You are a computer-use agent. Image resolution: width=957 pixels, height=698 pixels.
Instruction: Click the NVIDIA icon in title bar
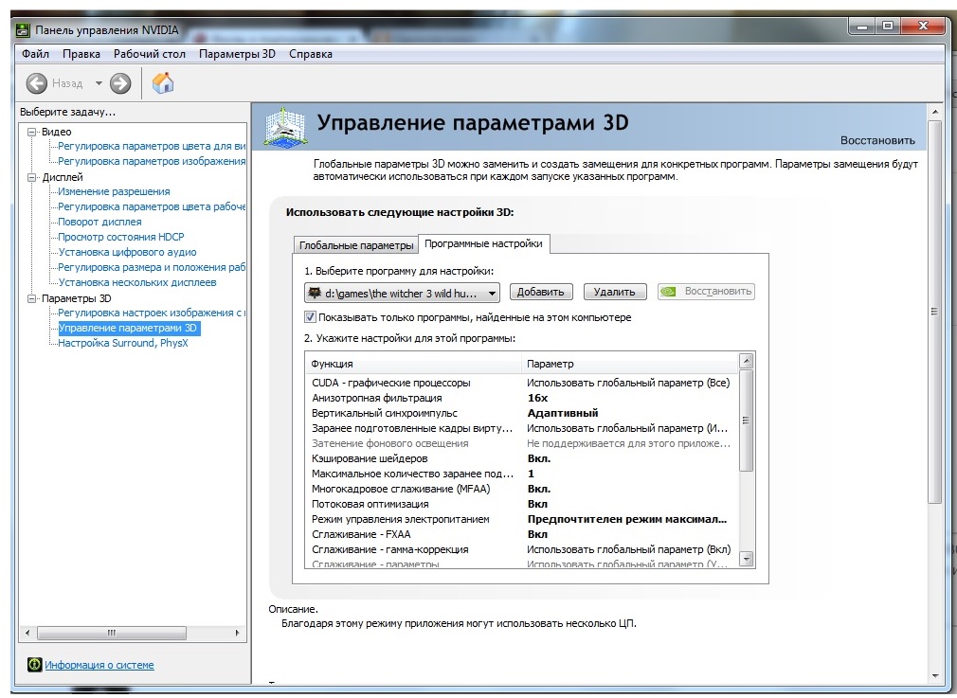[24, 30]
